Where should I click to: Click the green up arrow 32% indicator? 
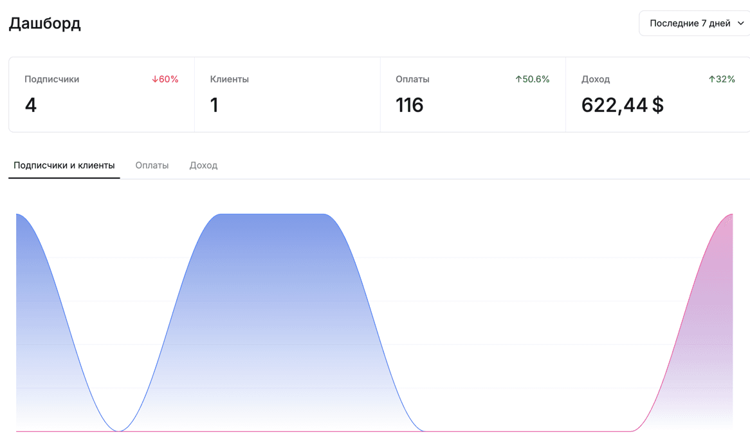tap(722, 79)
